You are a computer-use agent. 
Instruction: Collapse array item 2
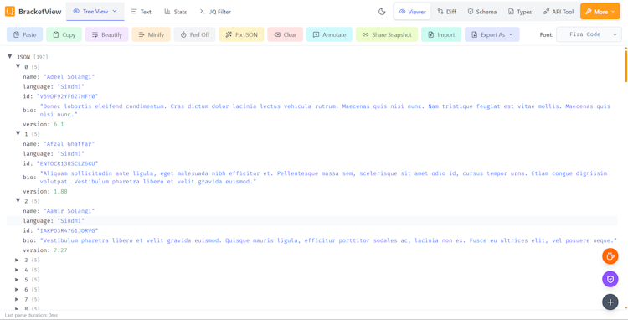click(x=18, y=201)
